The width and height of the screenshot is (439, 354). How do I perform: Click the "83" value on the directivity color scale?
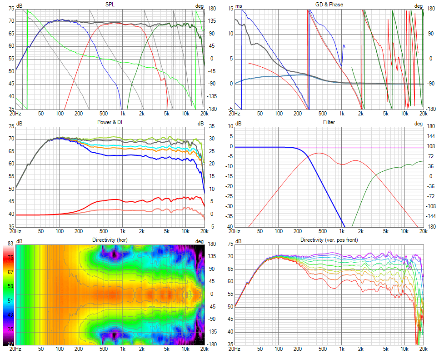10,244
